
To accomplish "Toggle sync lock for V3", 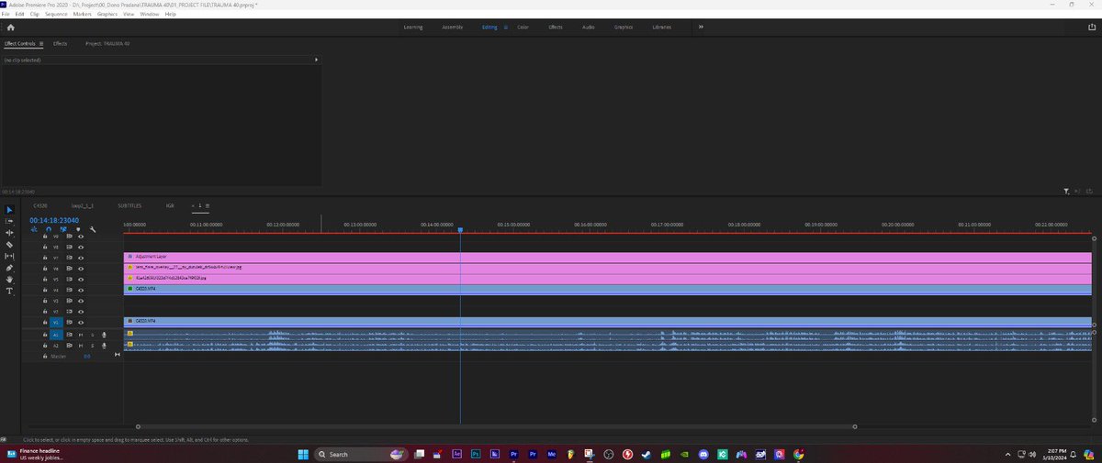I will point(69,301).
